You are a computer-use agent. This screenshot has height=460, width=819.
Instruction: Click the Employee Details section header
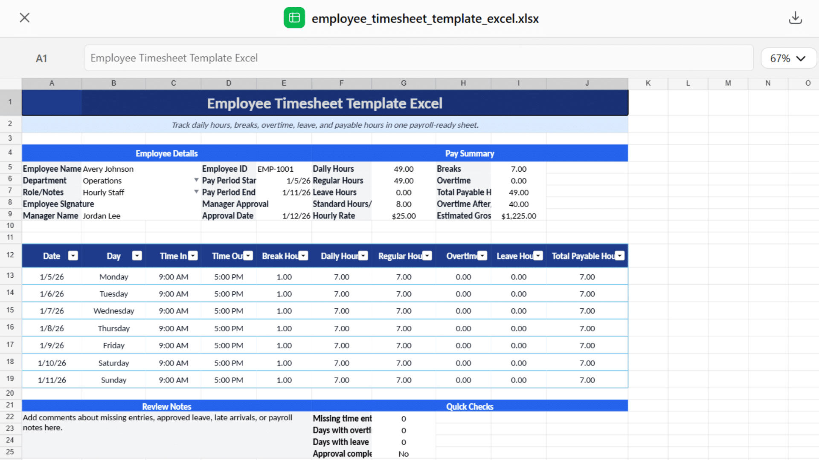pos(166,153)
